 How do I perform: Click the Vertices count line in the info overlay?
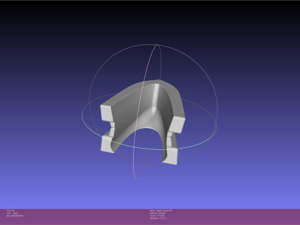(157, 213)
